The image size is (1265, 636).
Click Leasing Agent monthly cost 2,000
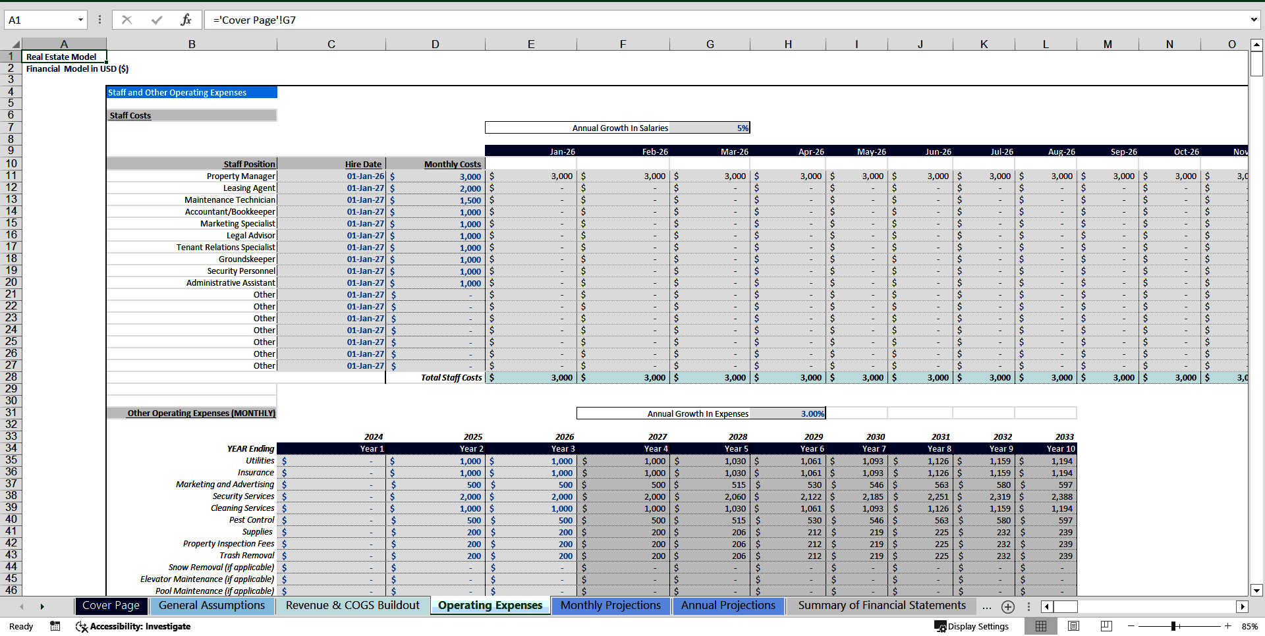(436, 188)
